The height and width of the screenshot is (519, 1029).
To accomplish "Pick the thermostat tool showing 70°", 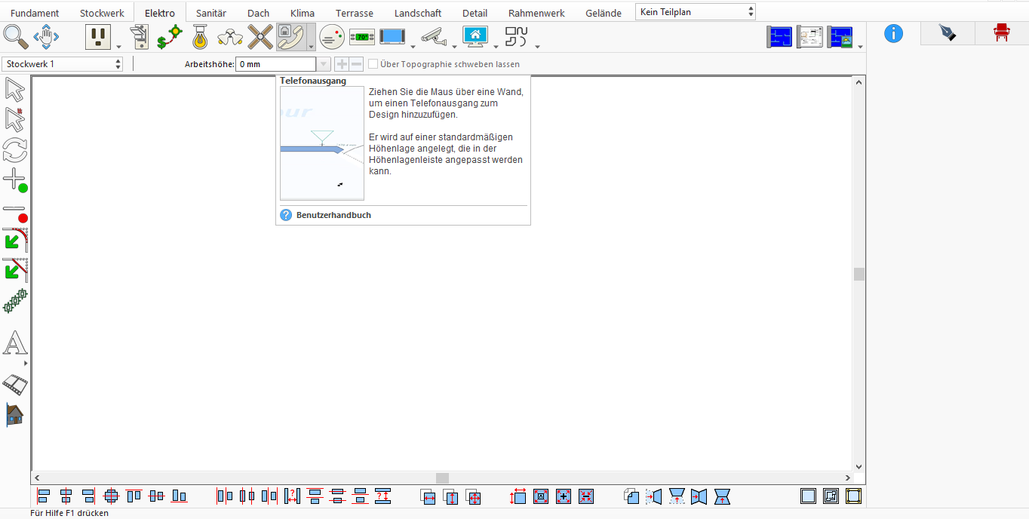I will [x=362, y=36].
